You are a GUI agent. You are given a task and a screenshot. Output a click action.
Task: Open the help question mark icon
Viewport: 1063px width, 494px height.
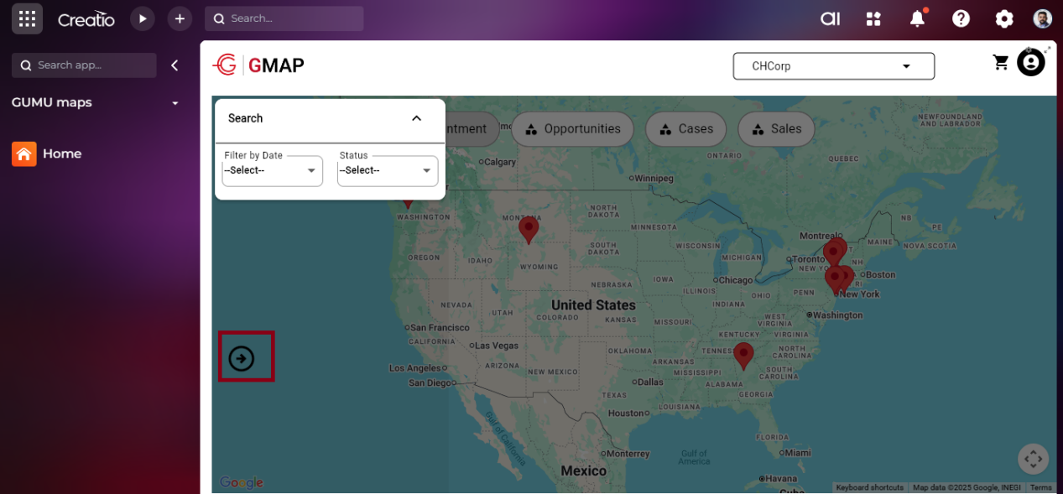(x=961, y=18)
